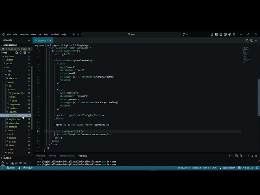Kill the terminal with the trash icon
Viewport: 260px width, 195px height.
coord(240,156)
